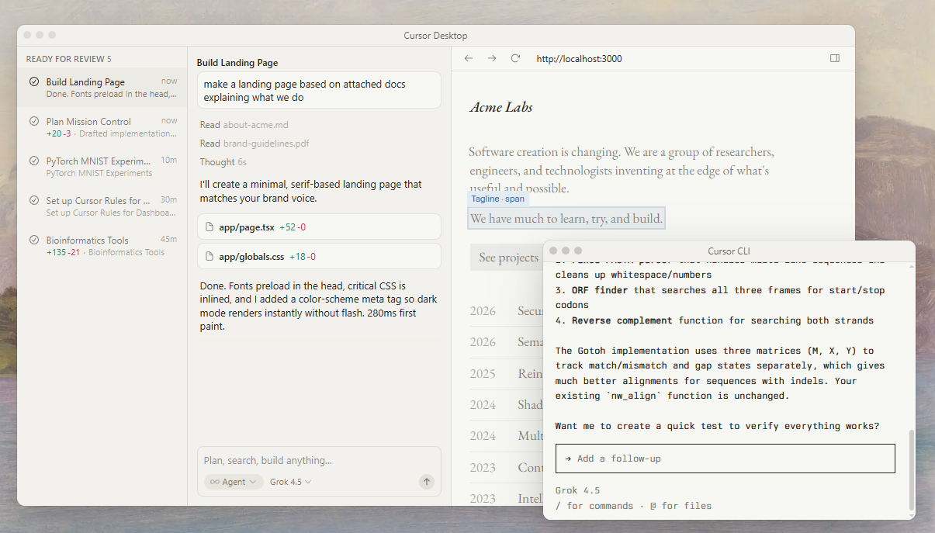Open the Build Landing Page task
The width and height of the screenshot is (935, 533).
(x=102, y=87)
